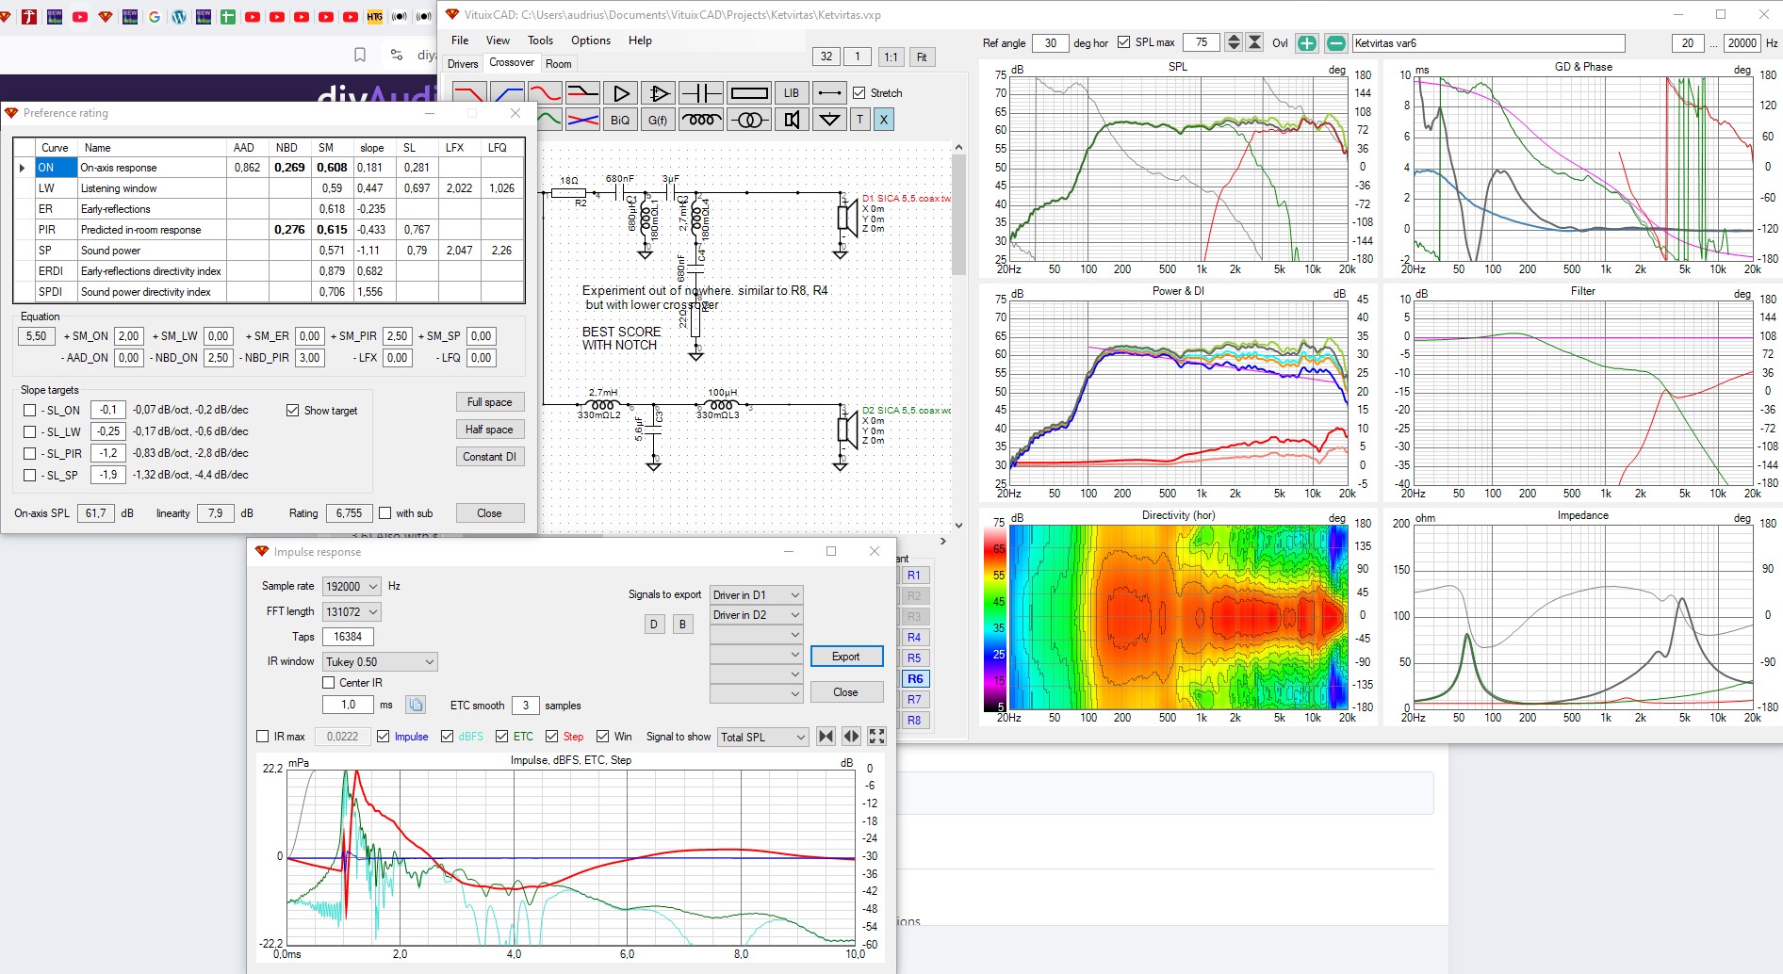The height and width of the screenshot is (974, 1783).
Task: Open the LIB block library
Action: coord(792,93)
